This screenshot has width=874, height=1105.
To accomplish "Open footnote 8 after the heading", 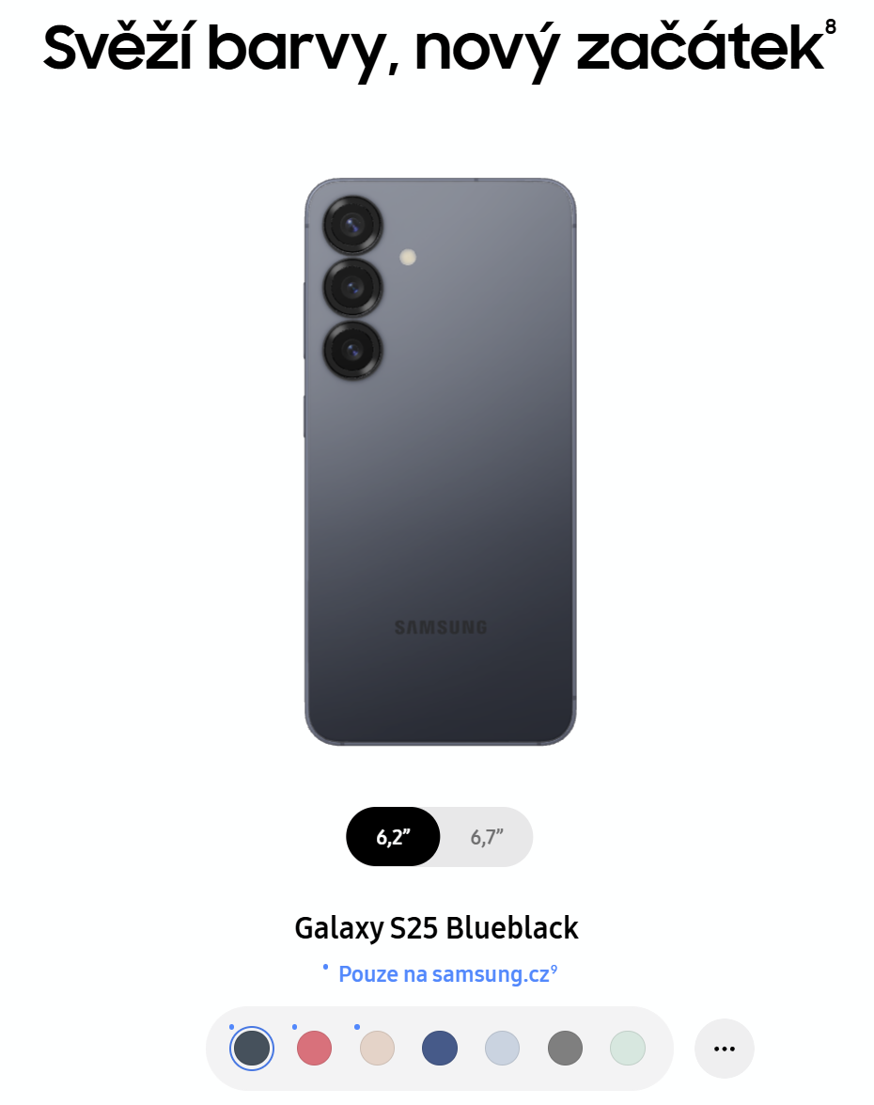I will click(x=831, y=26).
